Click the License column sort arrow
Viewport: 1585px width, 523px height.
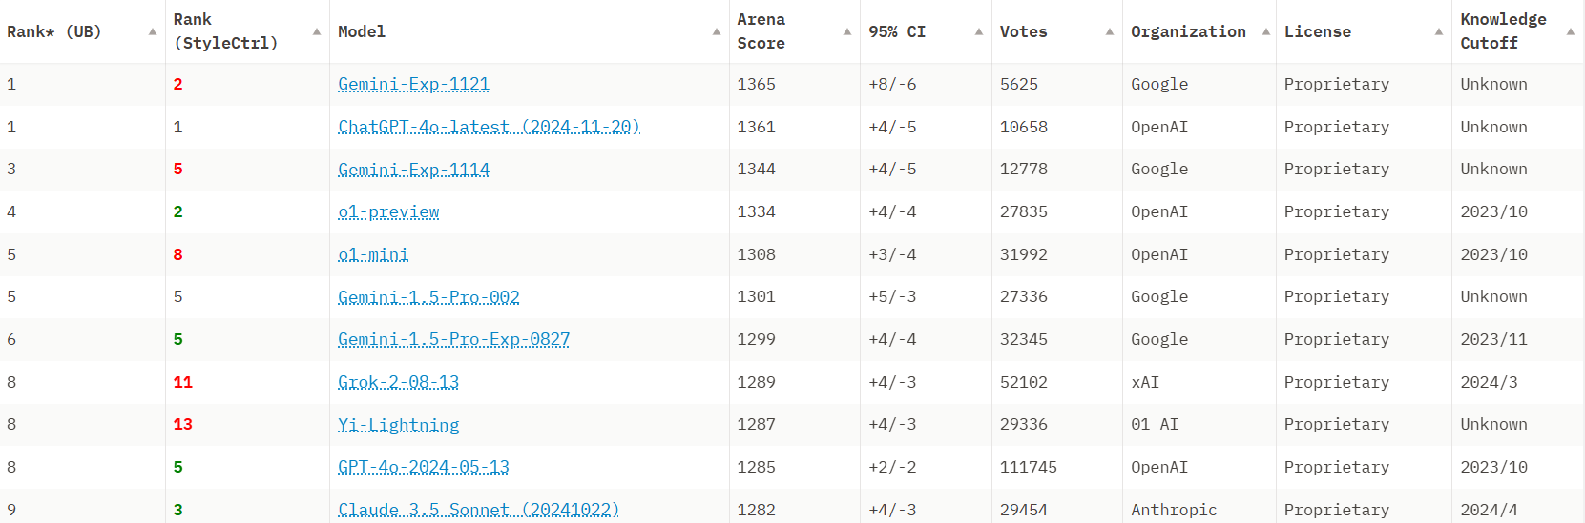(x=1439, y=31)
